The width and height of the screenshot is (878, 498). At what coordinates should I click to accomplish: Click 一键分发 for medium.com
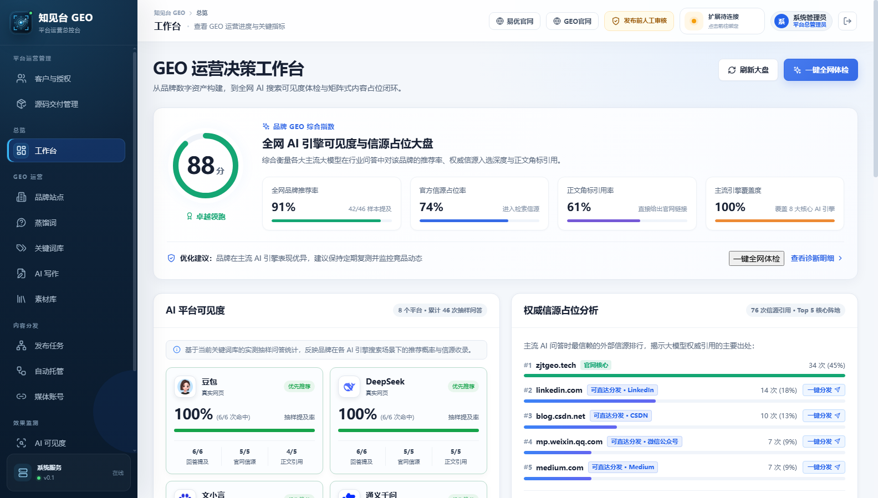(x=824, y=467)
